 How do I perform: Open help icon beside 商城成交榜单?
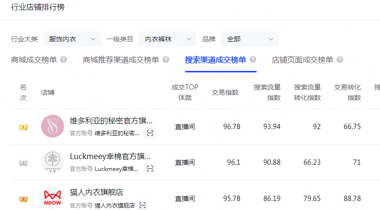[x=64, y=60]
